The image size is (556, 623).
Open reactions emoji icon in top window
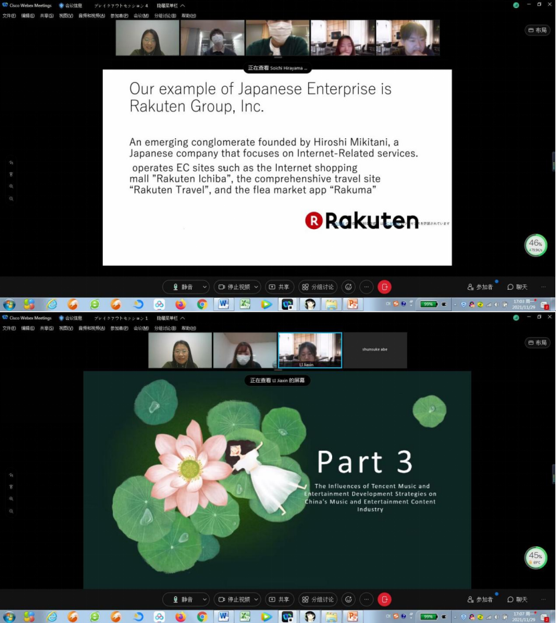(348, 287)
